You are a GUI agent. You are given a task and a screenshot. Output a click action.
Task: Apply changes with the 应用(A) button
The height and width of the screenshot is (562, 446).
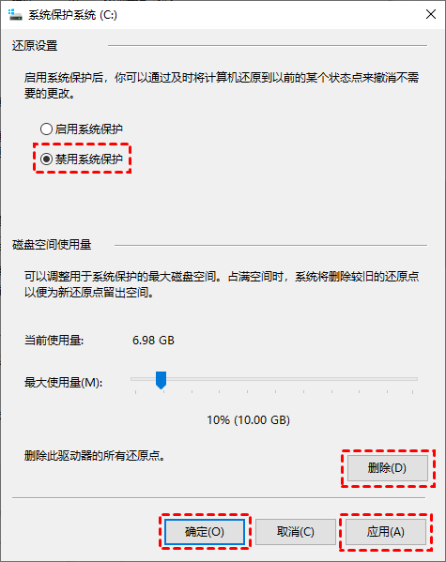tap(386, 532)
